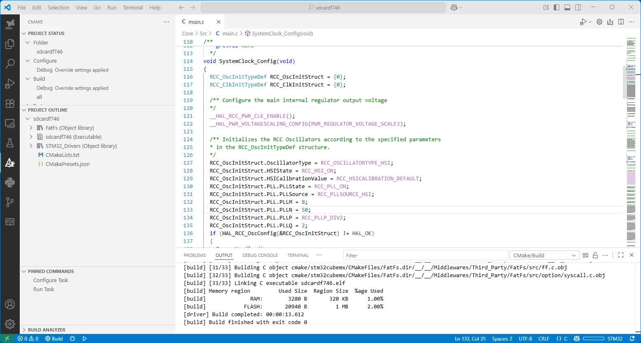The image size is (641, 343).
Task: Open CMakeLists.txt in project outline
Action: pyautogui.click(x=63, y=155)
